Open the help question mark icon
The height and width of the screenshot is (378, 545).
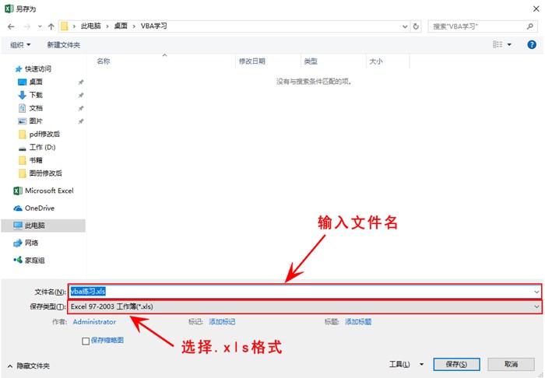click(532, 45)
